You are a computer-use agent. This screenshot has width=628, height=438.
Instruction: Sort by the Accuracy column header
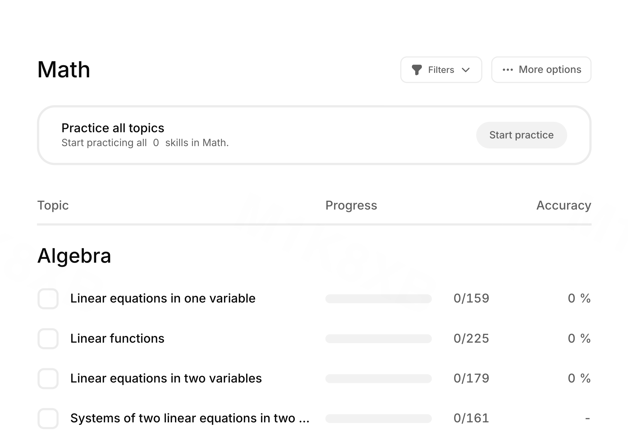[564, 205]
